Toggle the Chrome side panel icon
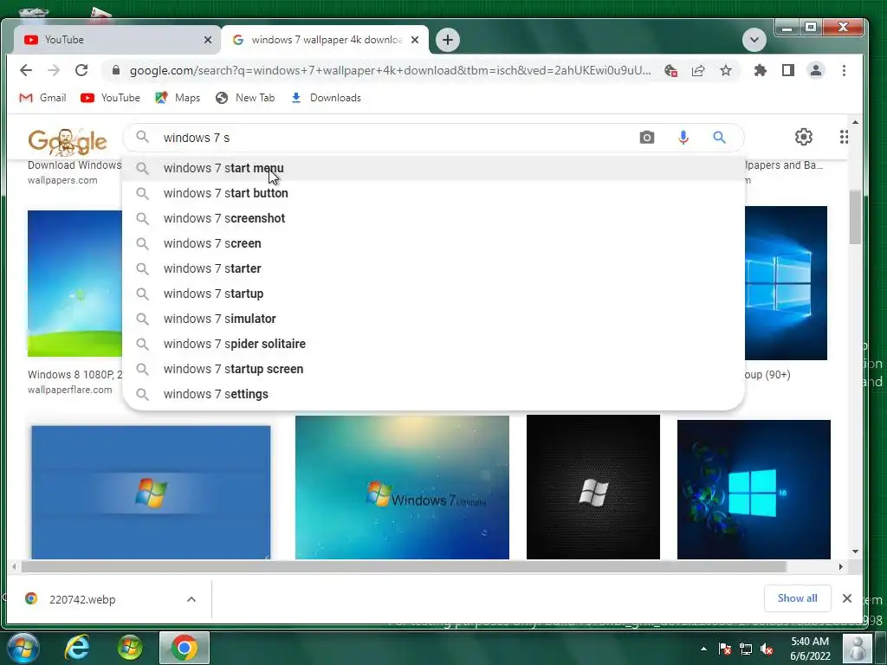This screenshot has width=887, height=665. [788, 70]
